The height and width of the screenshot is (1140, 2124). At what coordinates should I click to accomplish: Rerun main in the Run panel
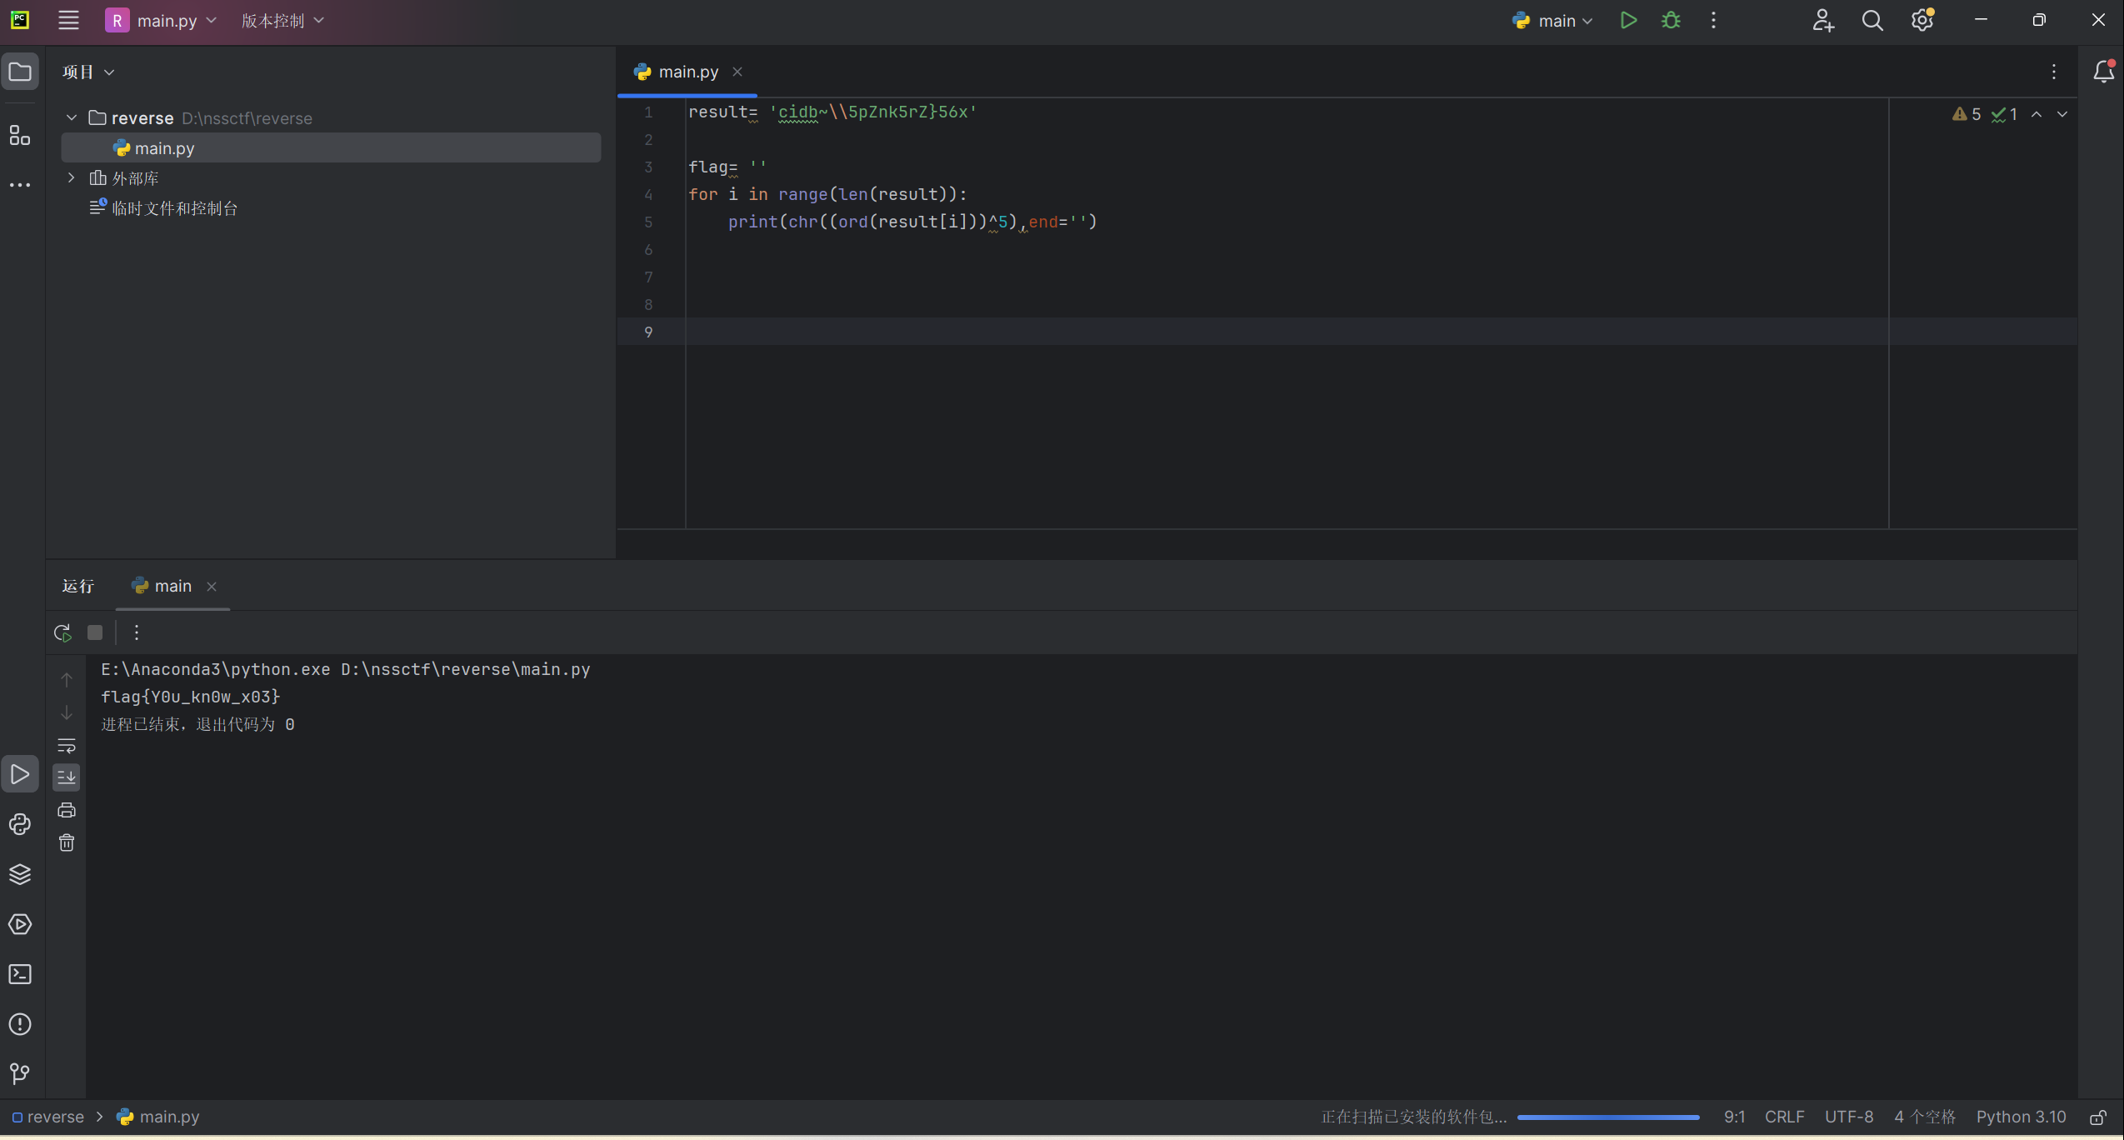62,632
